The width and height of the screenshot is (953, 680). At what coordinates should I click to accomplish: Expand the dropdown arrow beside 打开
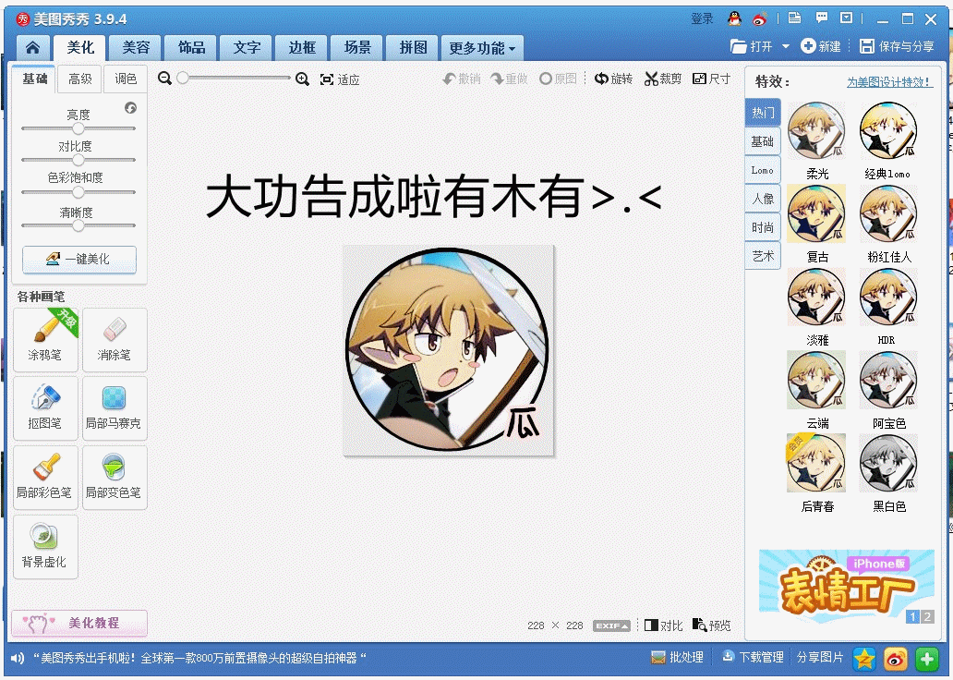pyautogui.click(x=785, y=46)
